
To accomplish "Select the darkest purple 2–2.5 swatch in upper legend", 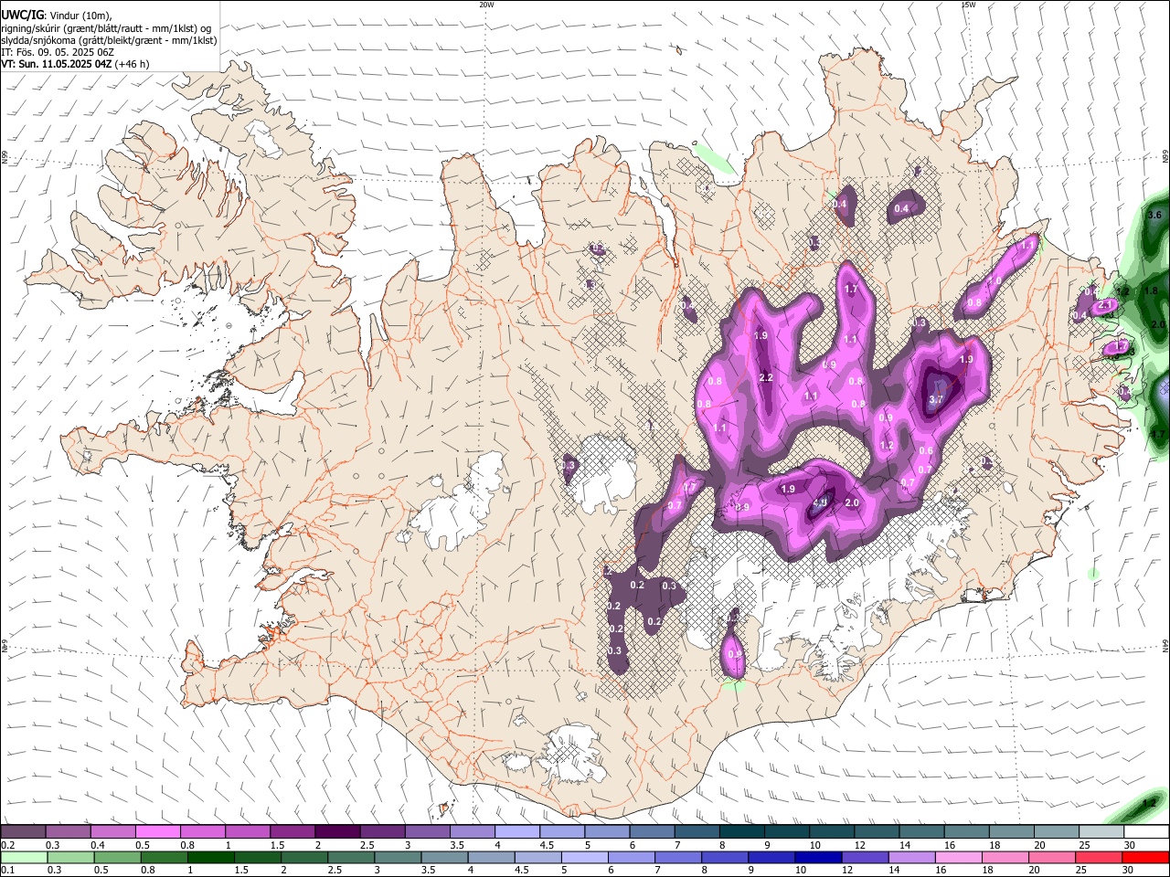I will tap(337, 832).
